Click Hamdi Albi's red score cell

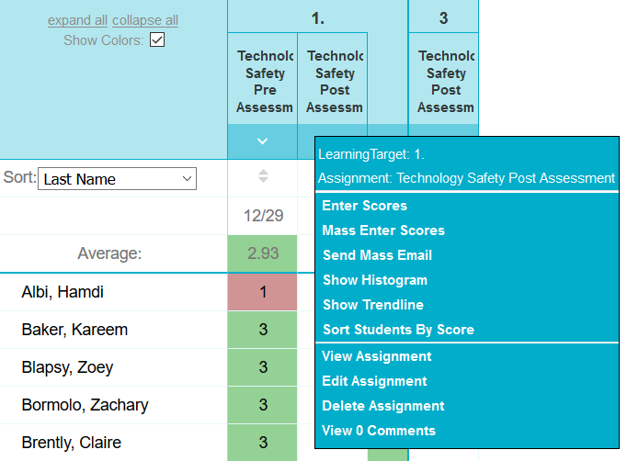[263, 292]
